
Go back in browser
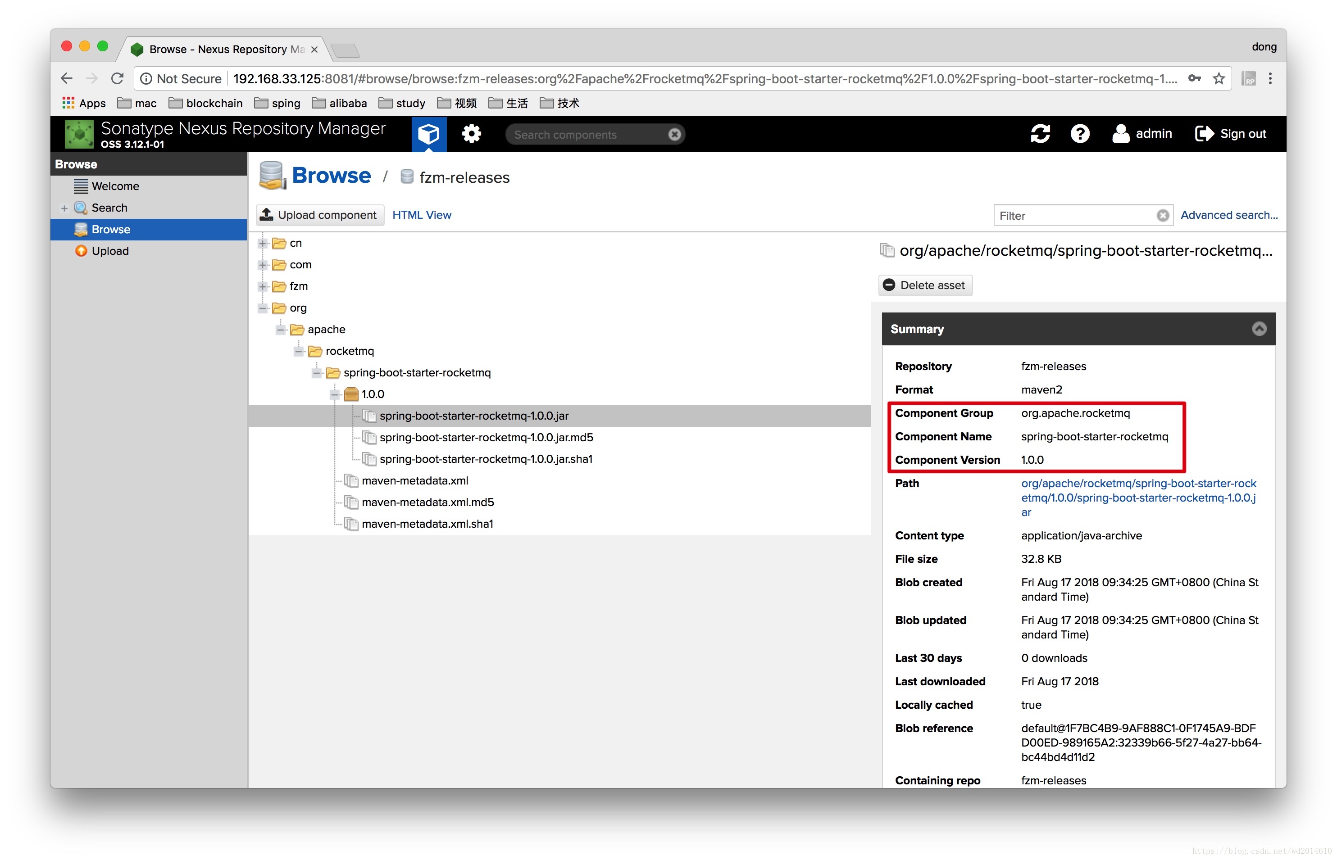[x=67, y=79]
